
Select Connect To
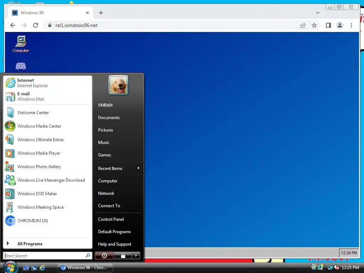tap(118, 206)
